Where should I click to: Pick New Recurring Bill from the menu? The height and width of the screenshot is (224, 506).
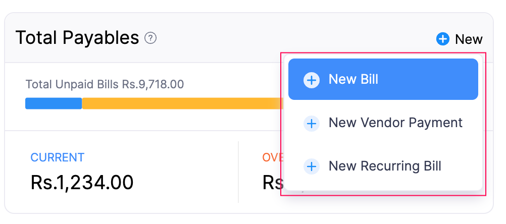click(x=385, y=166)
